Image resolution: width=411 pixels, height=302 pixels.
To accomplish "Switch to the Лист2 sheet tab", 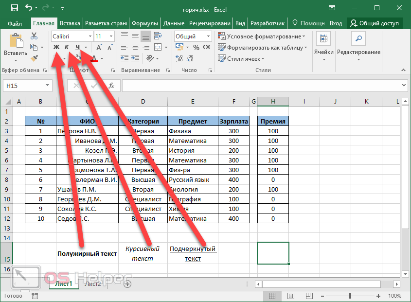I will click(92, 284).
